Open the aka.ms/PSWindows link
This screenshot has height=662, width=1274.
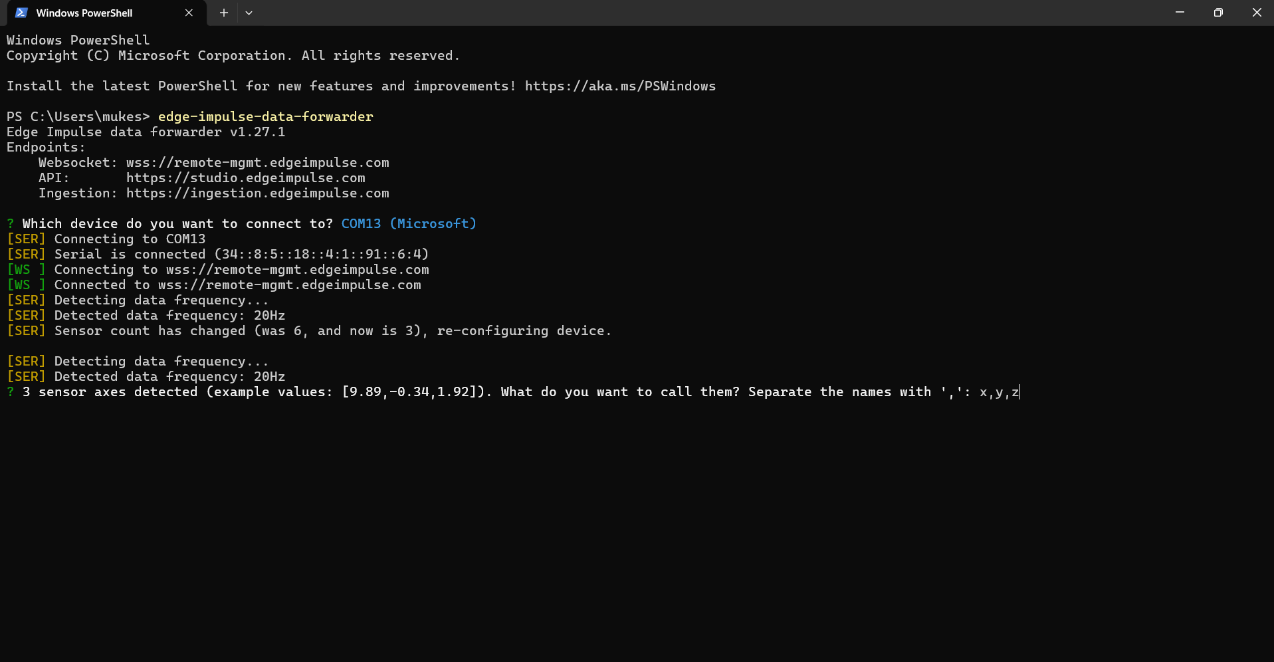pyautogui.click(x=620, y=86)
